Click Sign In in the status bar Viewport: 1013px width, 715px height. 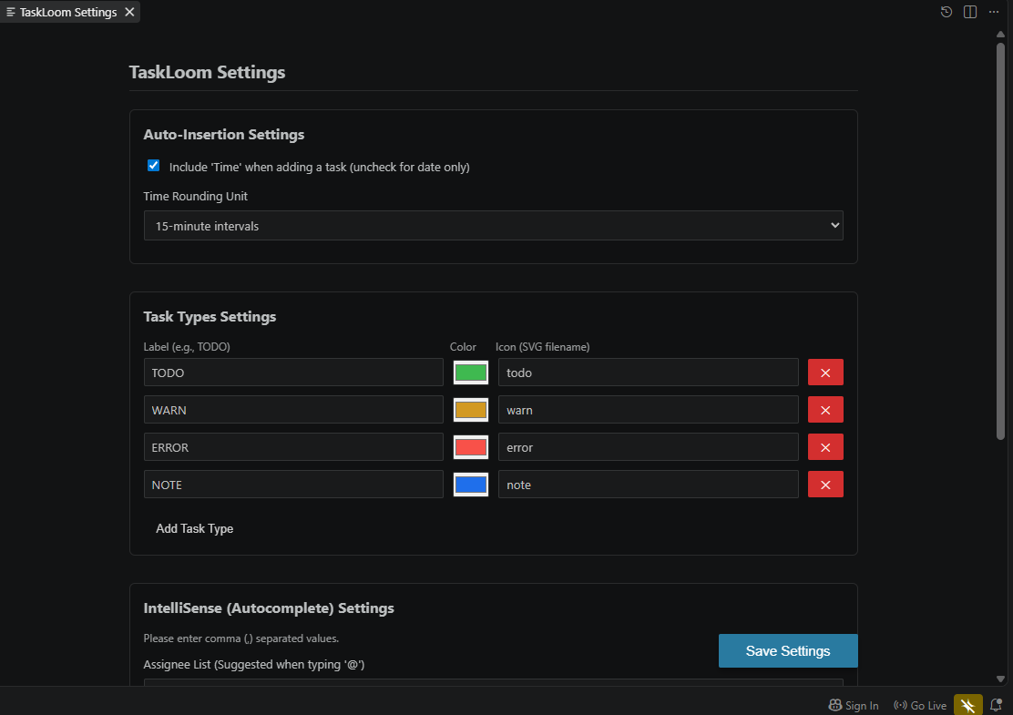coord(854,705)
